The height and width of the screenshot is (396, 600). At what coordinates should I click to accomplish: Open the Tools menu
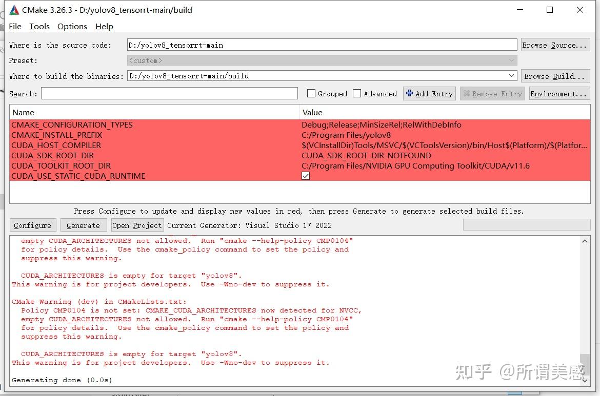click(x=39, y=26)
